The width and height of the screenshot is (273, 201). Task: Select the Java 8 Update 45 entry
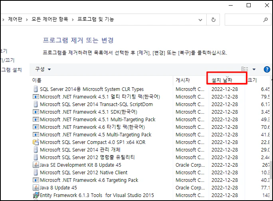coord(58,187)
